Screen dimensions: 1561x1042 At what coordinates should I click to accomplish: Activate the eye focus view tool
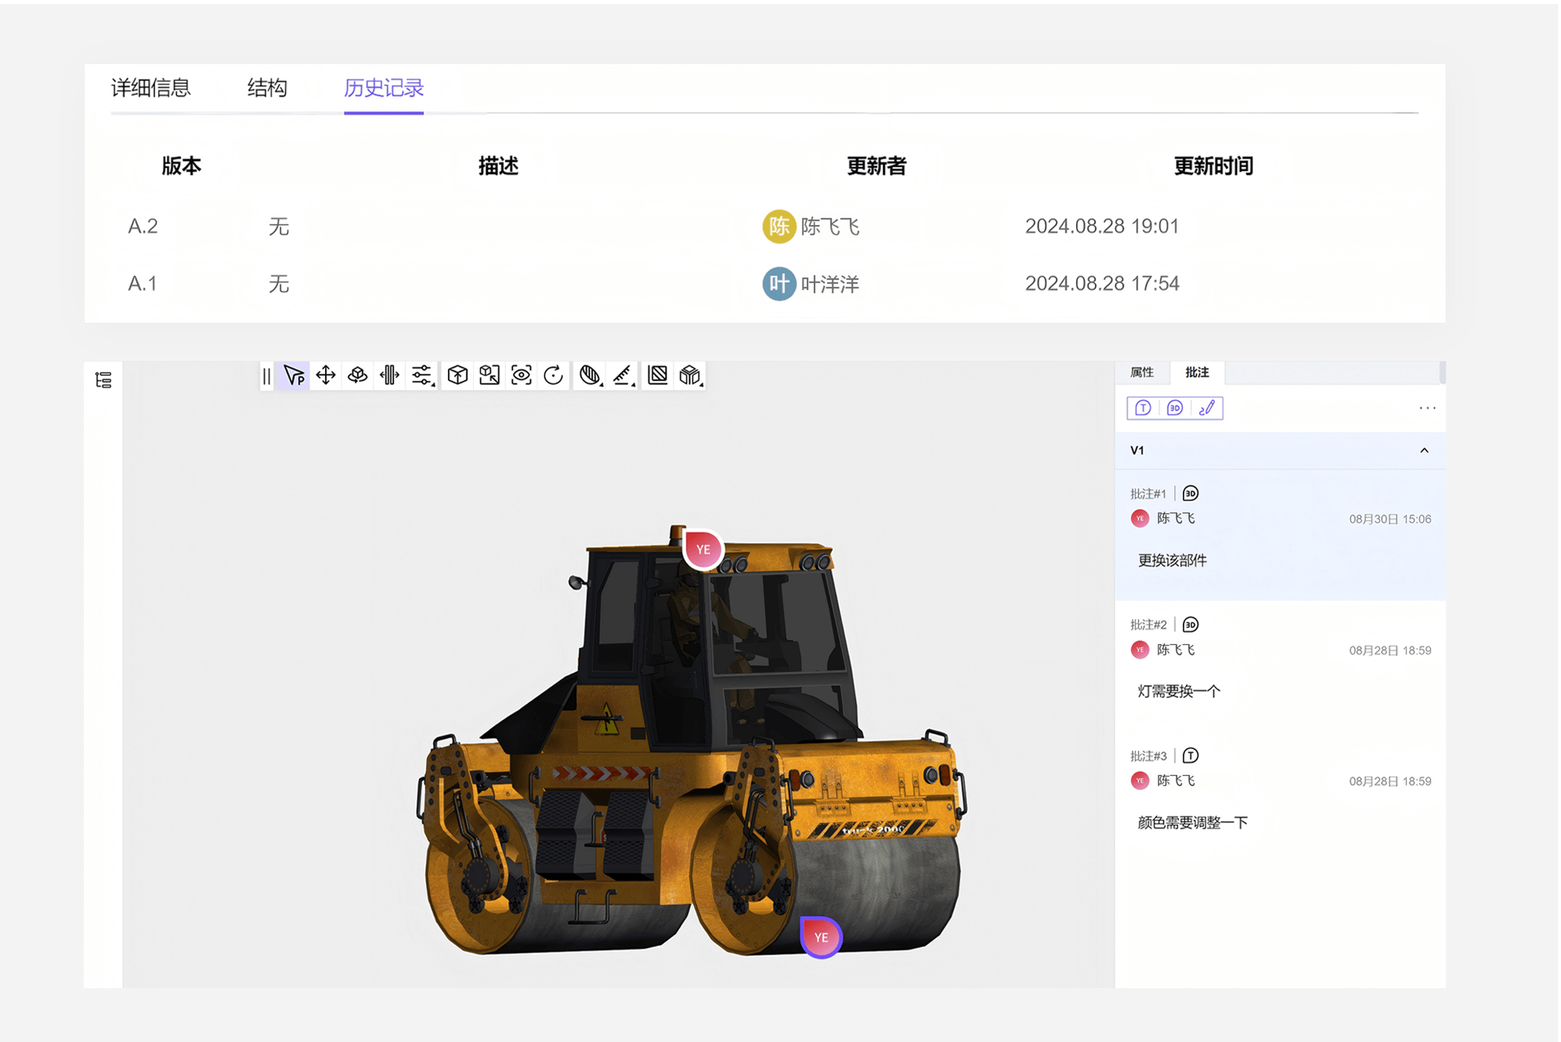(521, 375)
